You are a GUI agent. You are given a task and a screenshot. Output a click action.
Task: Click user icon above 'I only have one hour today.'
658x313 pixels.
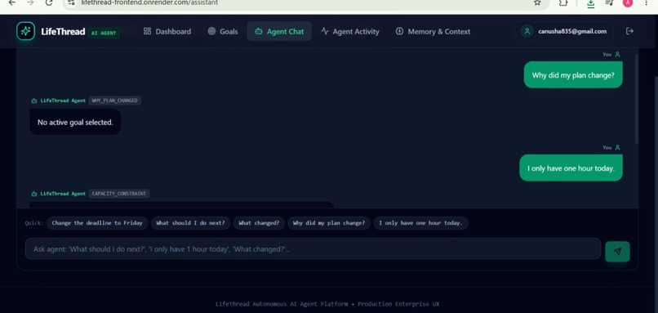617,147
